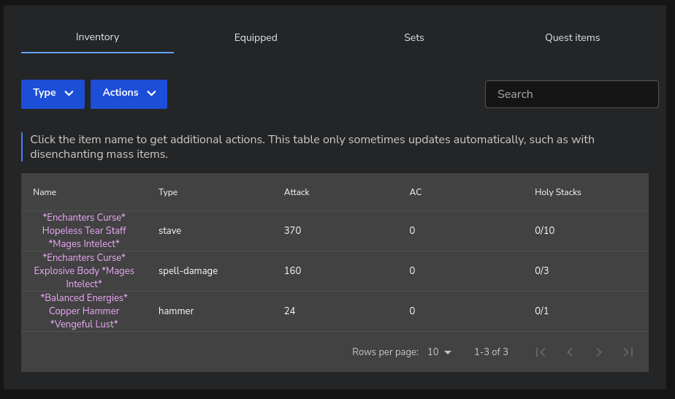Click the Attack column header
The height and width of the screenshot is (399, 675).
click(x=297, y=192)
